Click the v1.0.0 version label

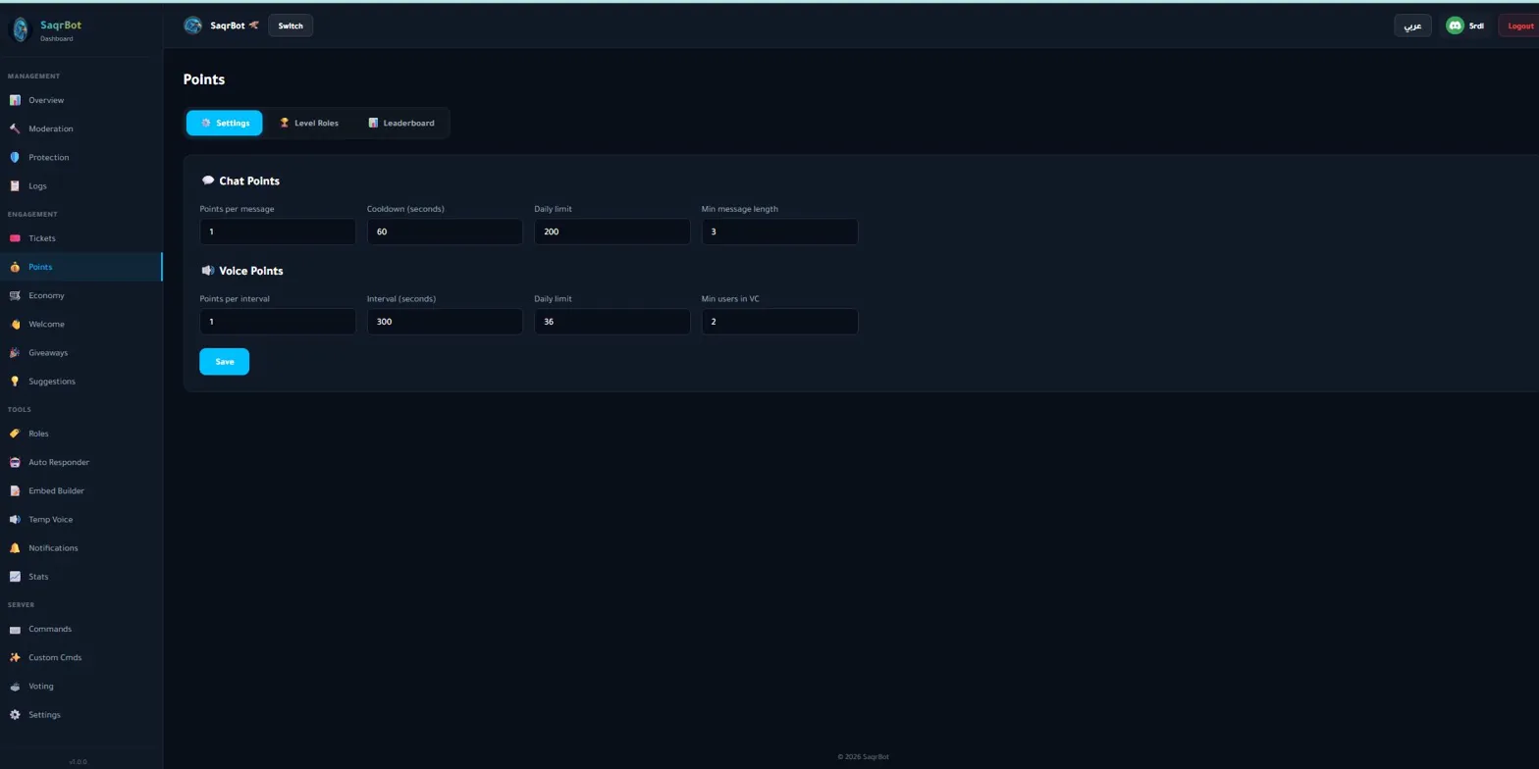pyautogui.click(x=79, y=761)
